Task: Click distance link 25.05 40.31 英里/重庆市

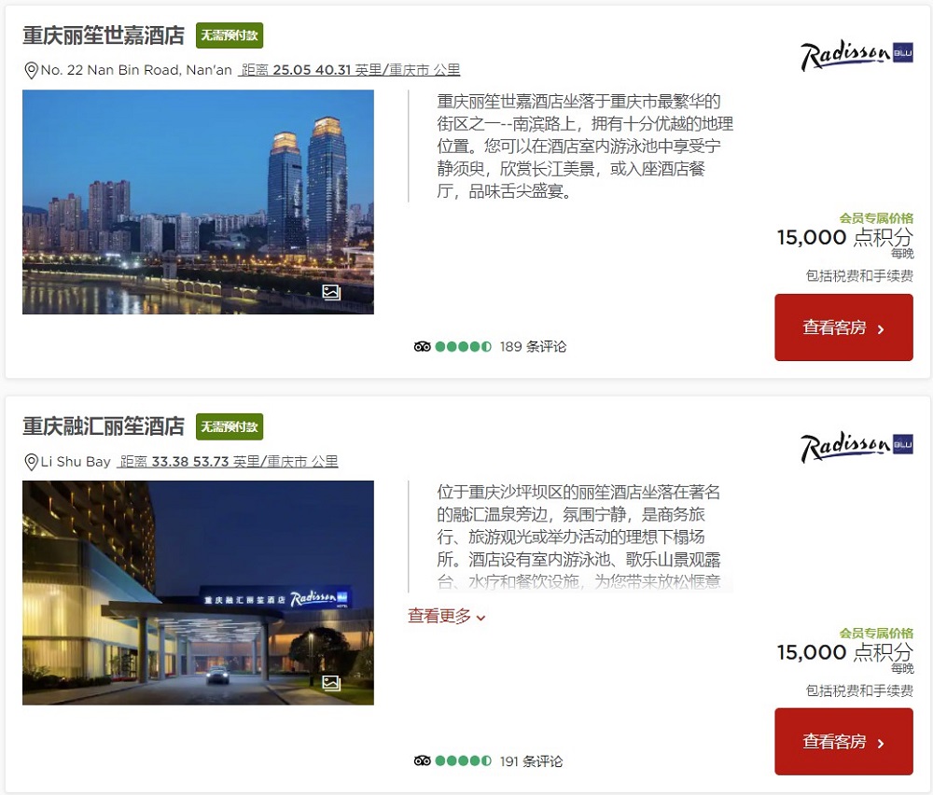Action: point(349,70)
